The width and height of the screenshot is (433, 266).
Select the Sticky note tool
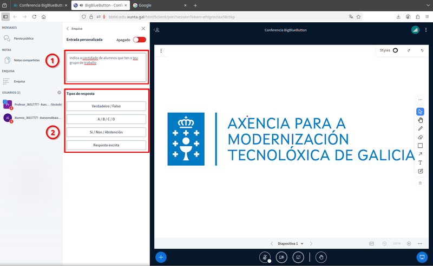420,171
